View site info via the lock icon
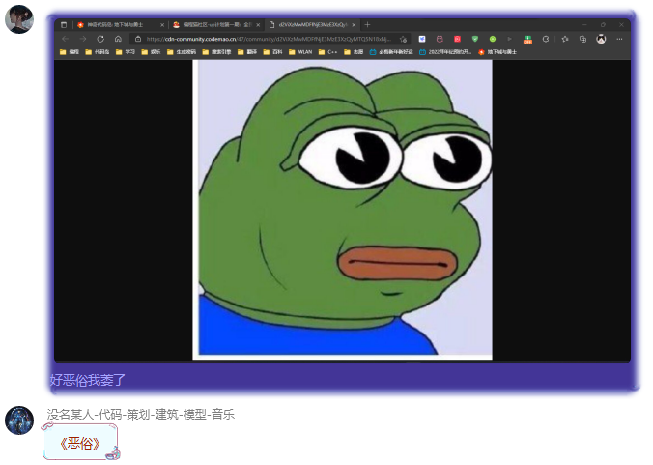The width and height of the screenshot is (653, 465). tap(138, 39)
